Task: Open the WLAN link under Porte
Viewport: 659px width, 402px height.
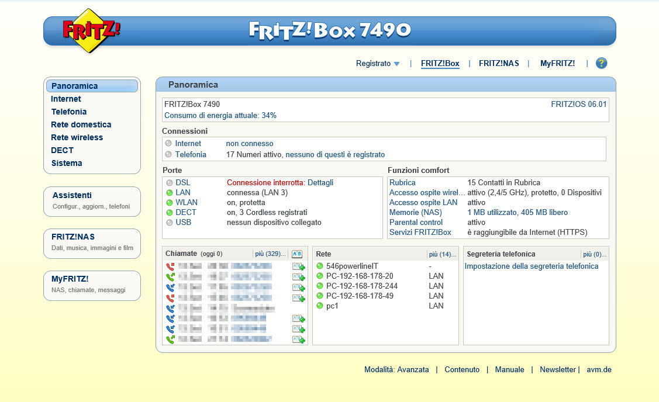Action: pyautogui.click(x=187, y=203)
